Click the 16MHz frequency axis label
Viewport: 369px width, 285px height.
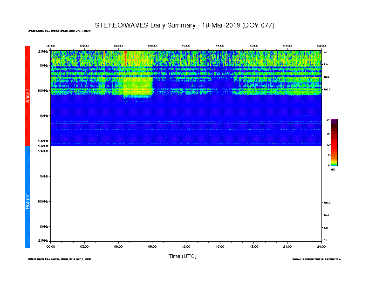(x=43, y=146)
